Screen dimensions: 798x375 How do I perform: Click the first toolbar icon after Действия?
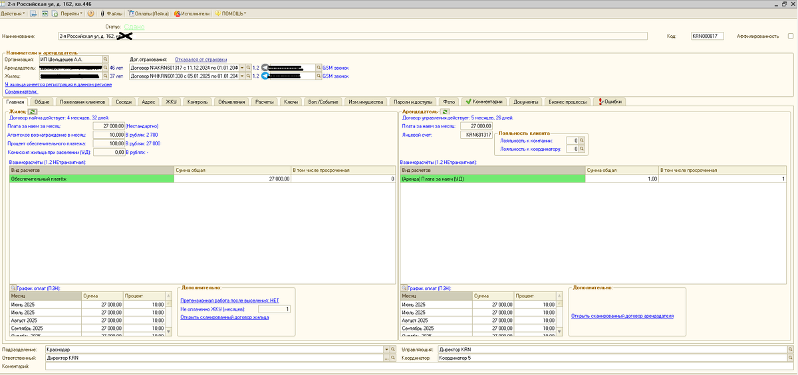click(33, 13)
